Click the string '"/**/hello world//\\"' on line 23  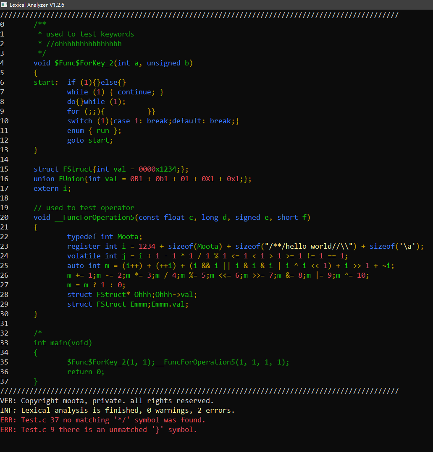pos(309,246)
